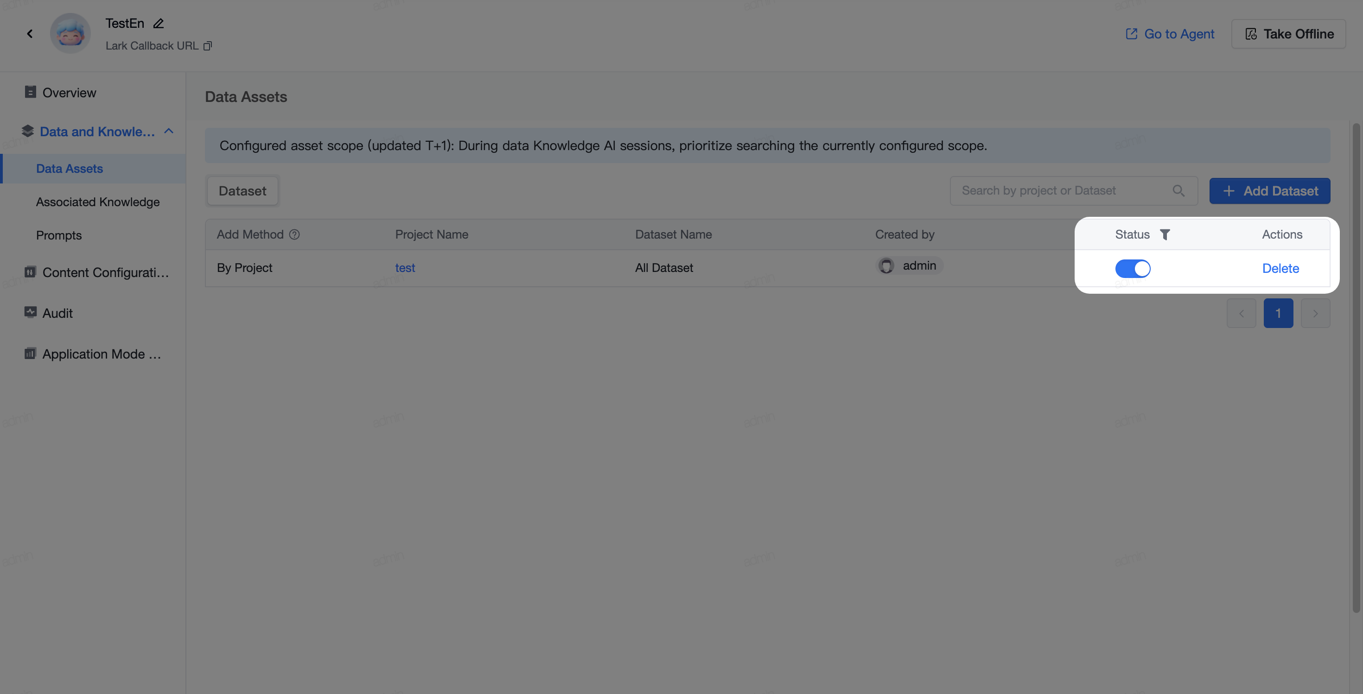Open the TestEn agent avatar
Image resolution: width=1363 pixels, height=694 pixels.
70,33
